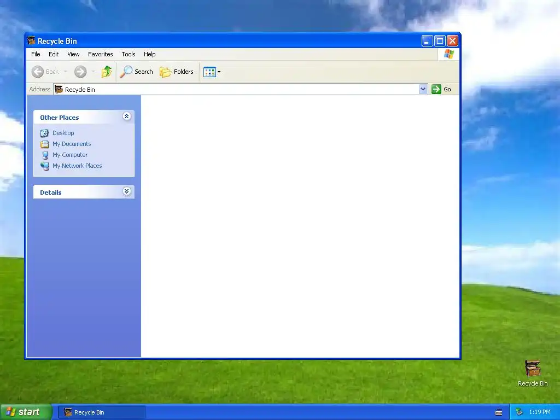Screen dimensions: 560x420
Task: Click the Recycle Bin title bar icon
Action: click(x=31, y=40)
